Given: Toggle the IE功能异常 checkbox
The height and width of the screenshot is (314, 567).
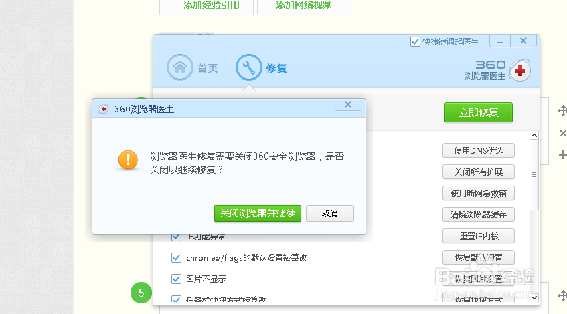Looking at the screenshot, I should pos(176,237).
